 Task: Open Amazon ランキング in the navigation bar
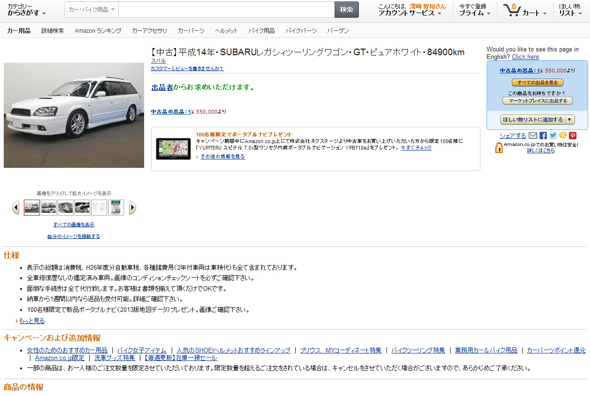[x=98, y=30]
